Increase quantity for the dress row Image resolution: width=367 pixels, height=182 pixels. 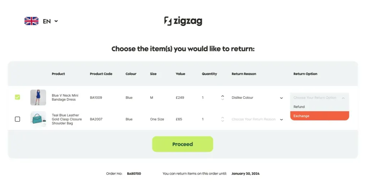coord(223,96)
